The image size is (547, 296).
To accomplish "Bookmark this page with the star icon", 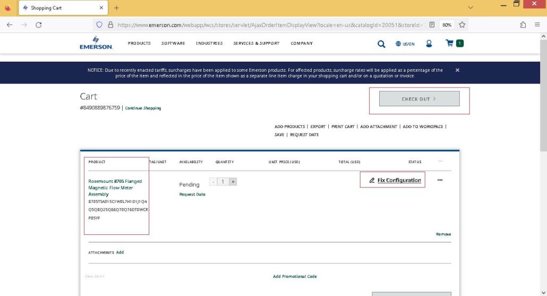I will (x=462, y=25).
